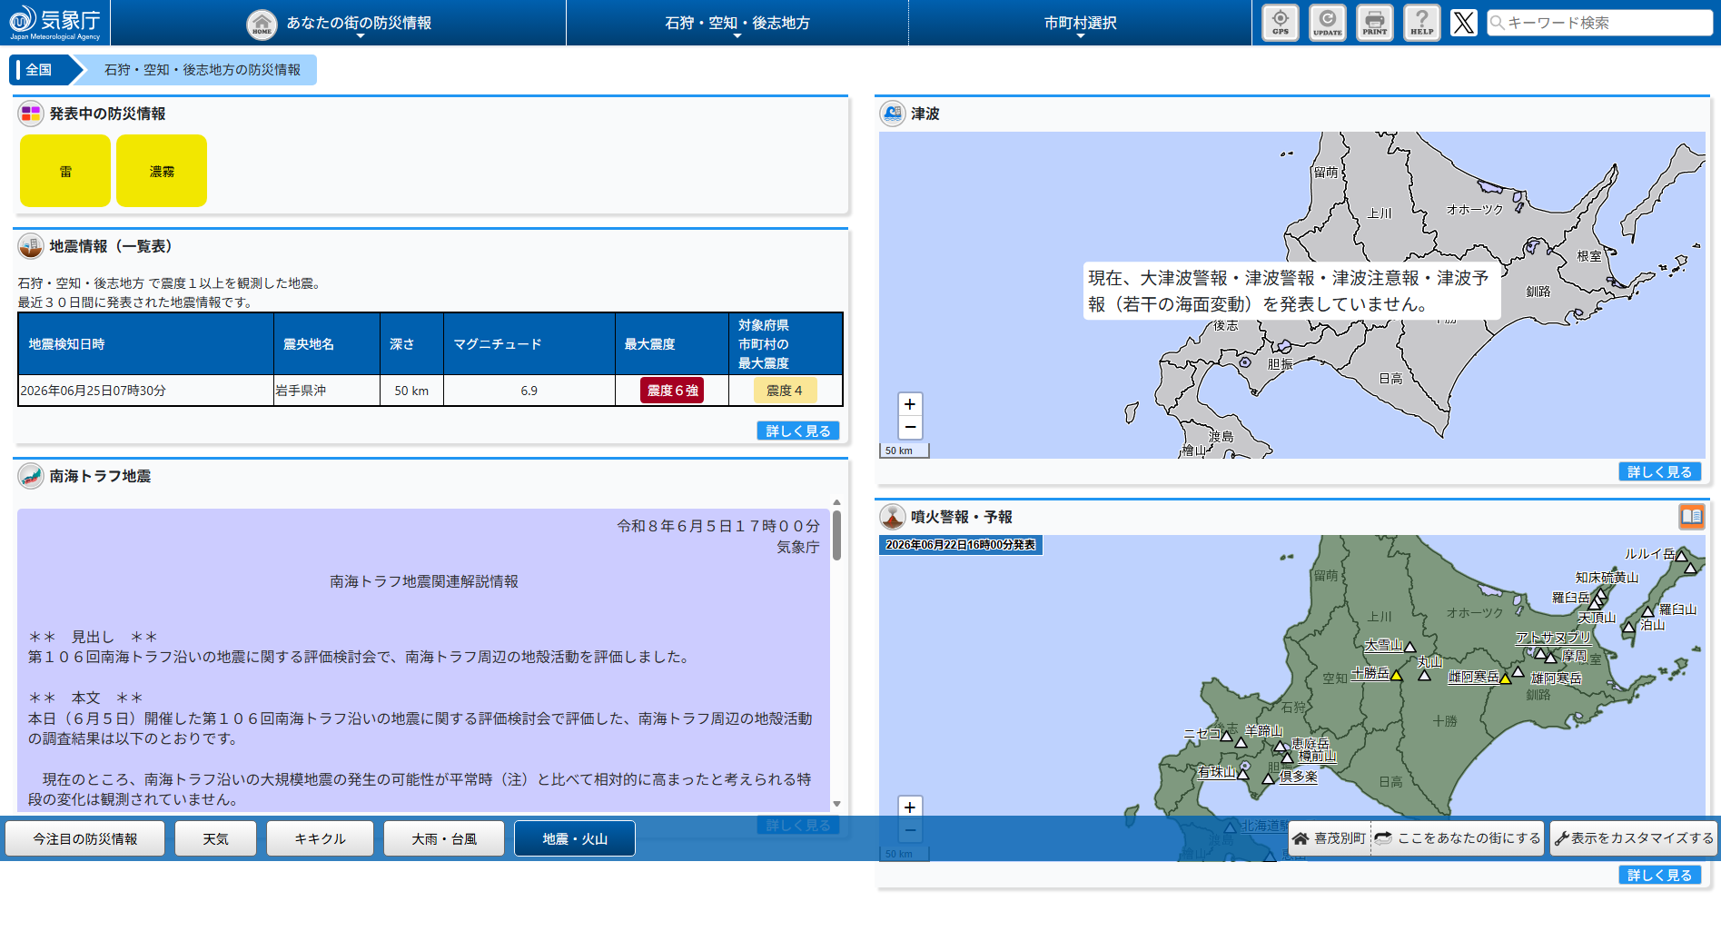The width and height of the screenshot is (1721, 951).
Task: Click the 6.9 magnitude cell
Action: point(529,391)
